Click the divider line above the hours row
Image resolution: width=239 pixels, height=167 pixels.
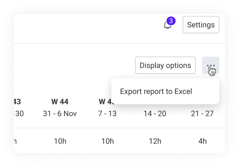click(x=116, y=128)
